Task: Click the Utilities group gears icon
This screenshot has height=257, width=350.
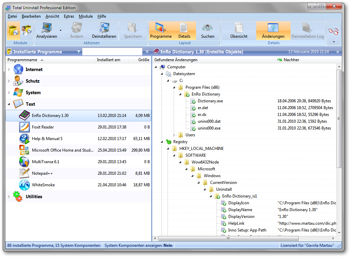Action: 18,196
